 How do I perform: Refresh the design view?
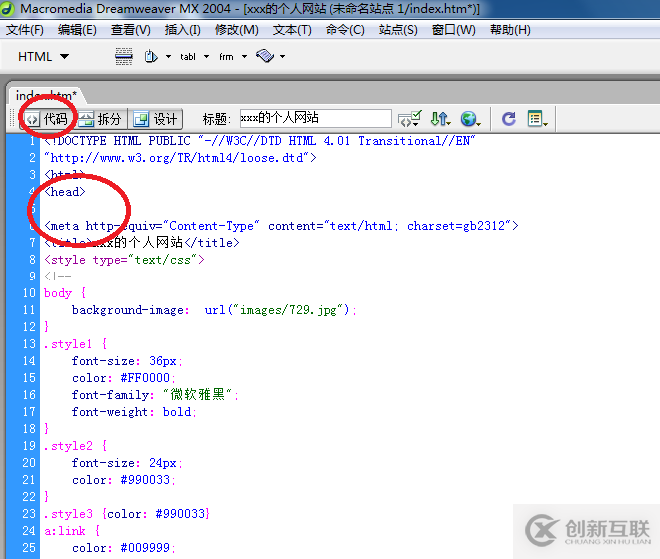pos(509,119)
